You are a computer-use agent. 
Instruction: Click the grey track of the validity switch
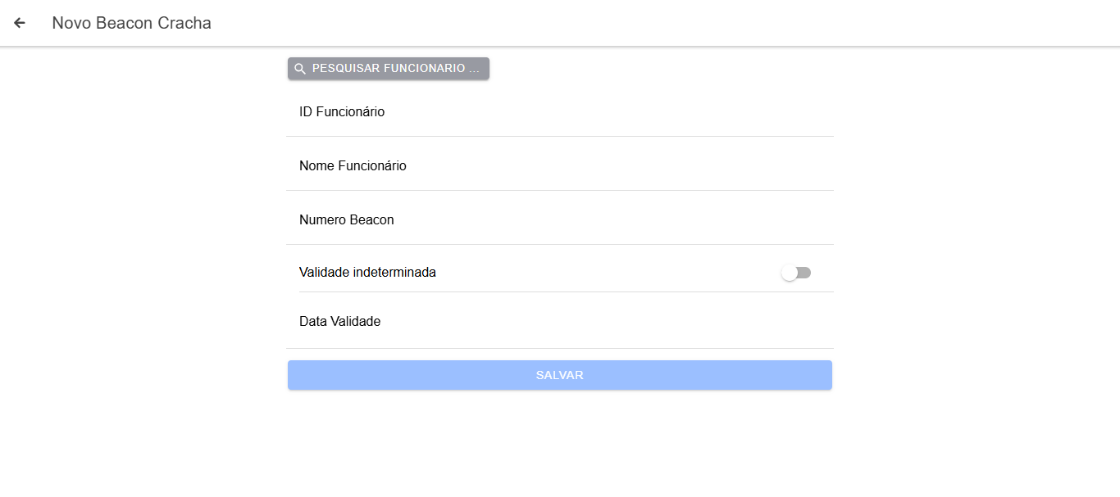(x=805, y=273)
